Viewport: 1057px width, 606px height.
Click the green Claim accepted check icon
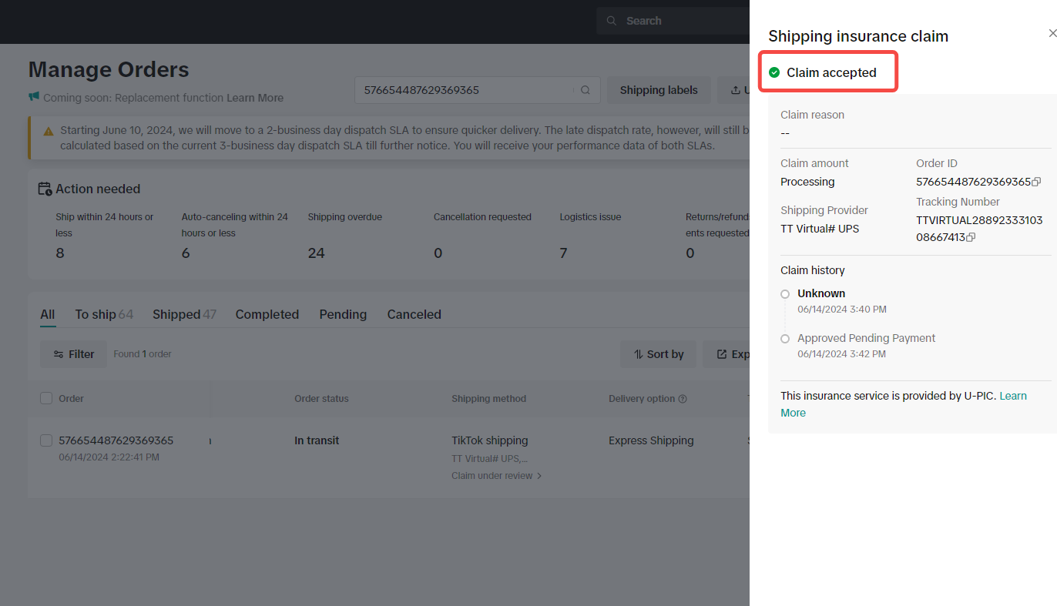(x=774, y=72)
